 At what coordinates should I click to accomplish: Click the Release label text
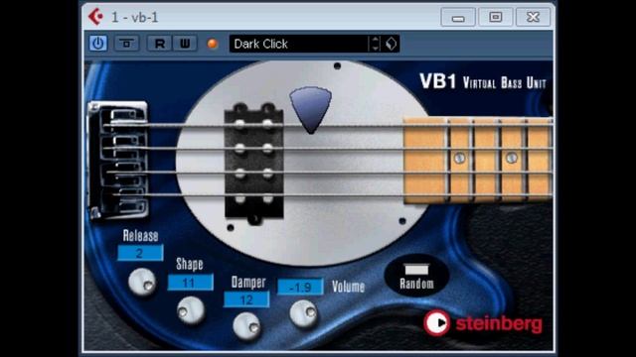[x=140, y=236]
